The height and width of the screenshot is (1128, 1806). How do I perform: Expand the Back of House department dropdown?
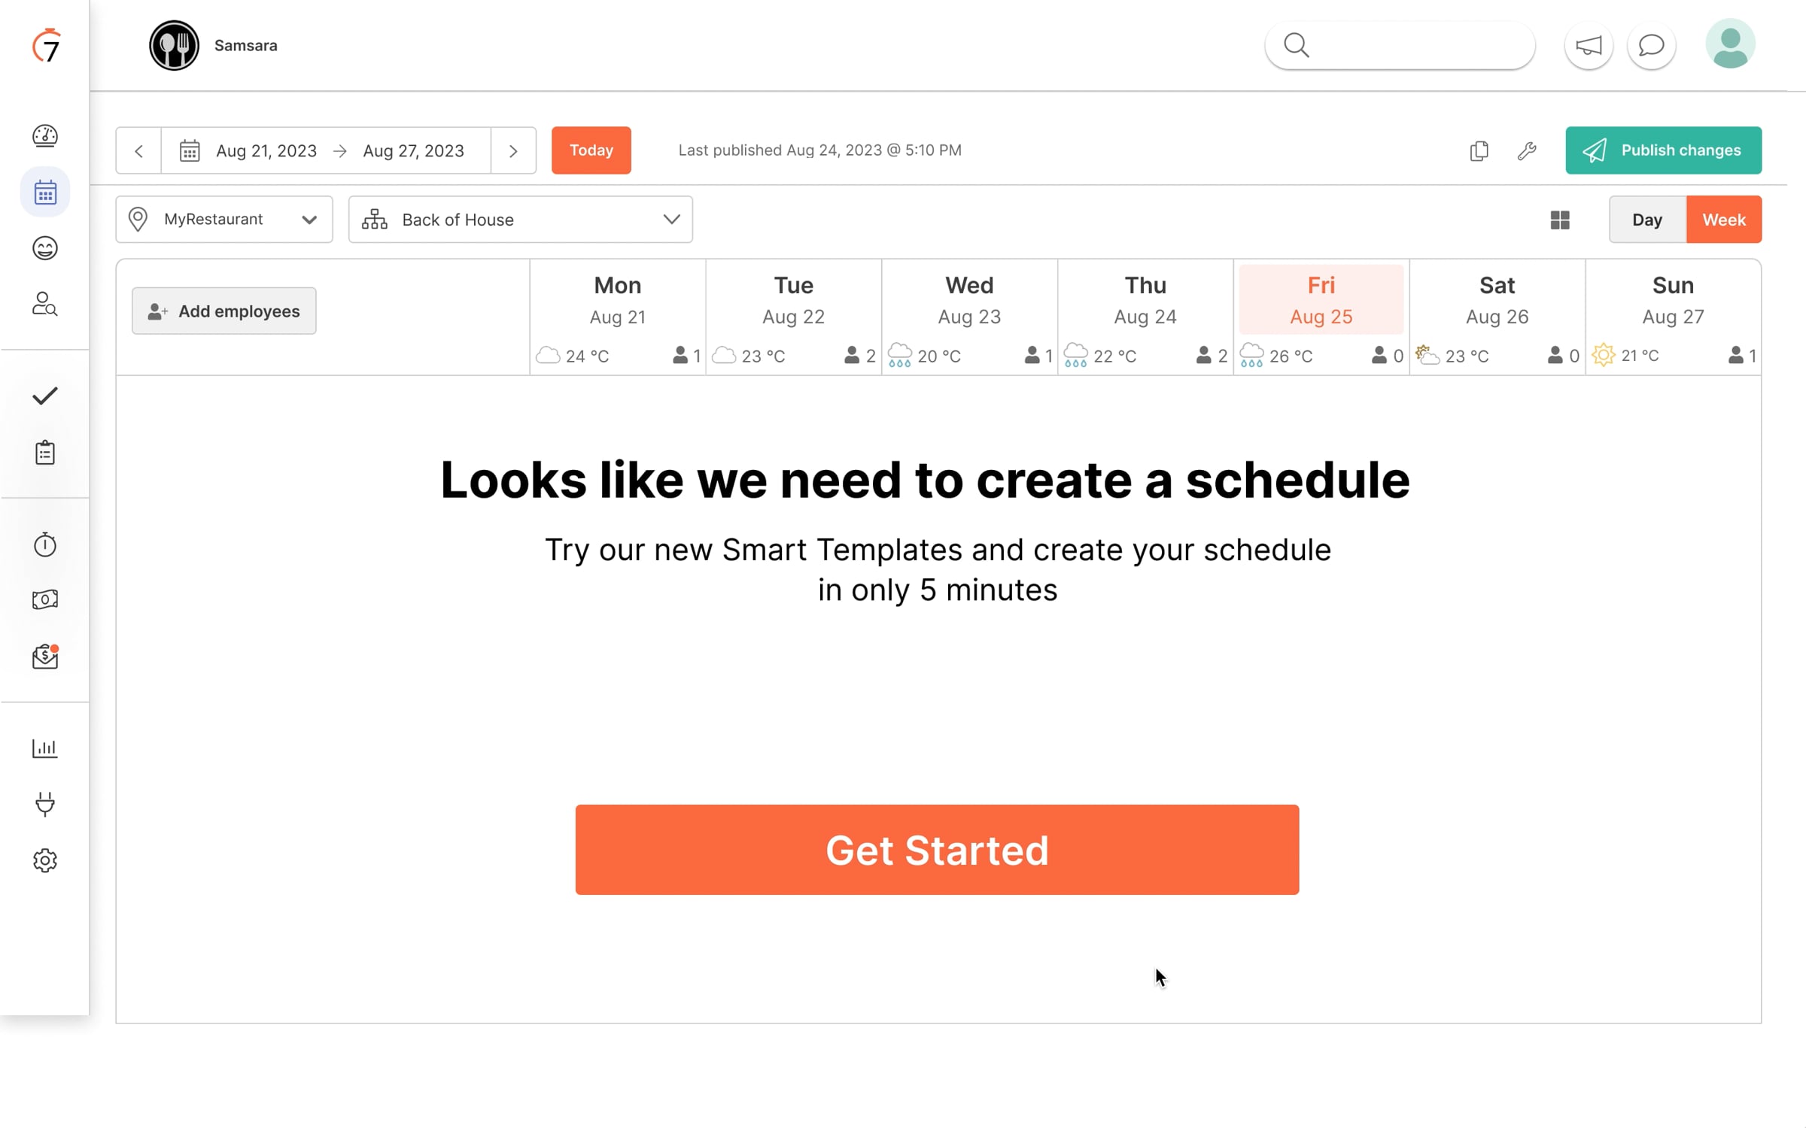(521, 220)
